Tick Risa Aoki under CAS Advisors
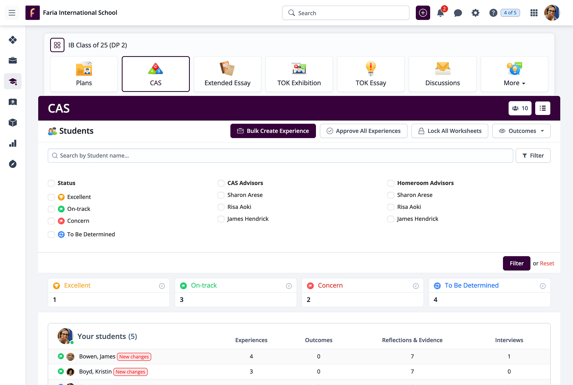 pos(221,207)
